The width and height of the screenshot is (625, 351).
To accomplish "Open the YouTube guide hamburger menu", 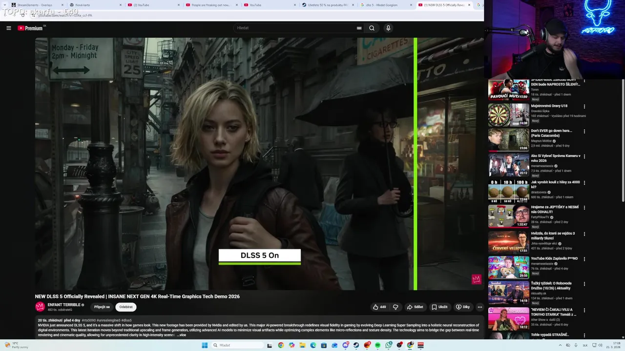I will 8,28.
